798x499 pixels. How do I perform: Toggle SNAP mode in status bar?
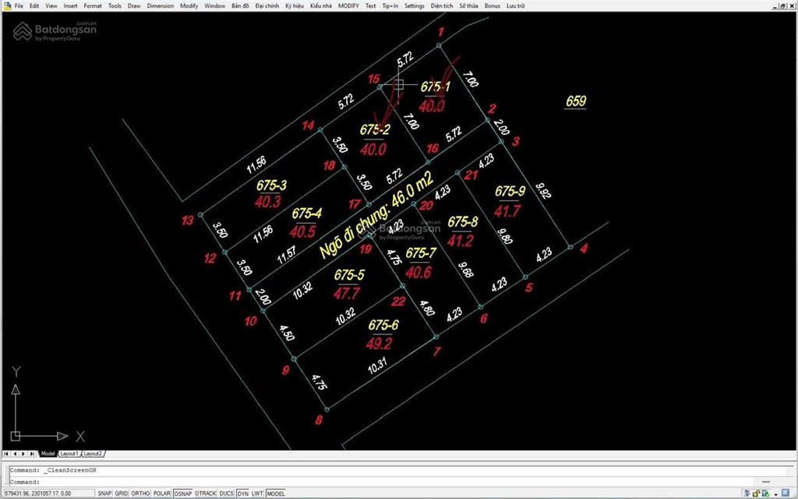(x=104, y=494)
